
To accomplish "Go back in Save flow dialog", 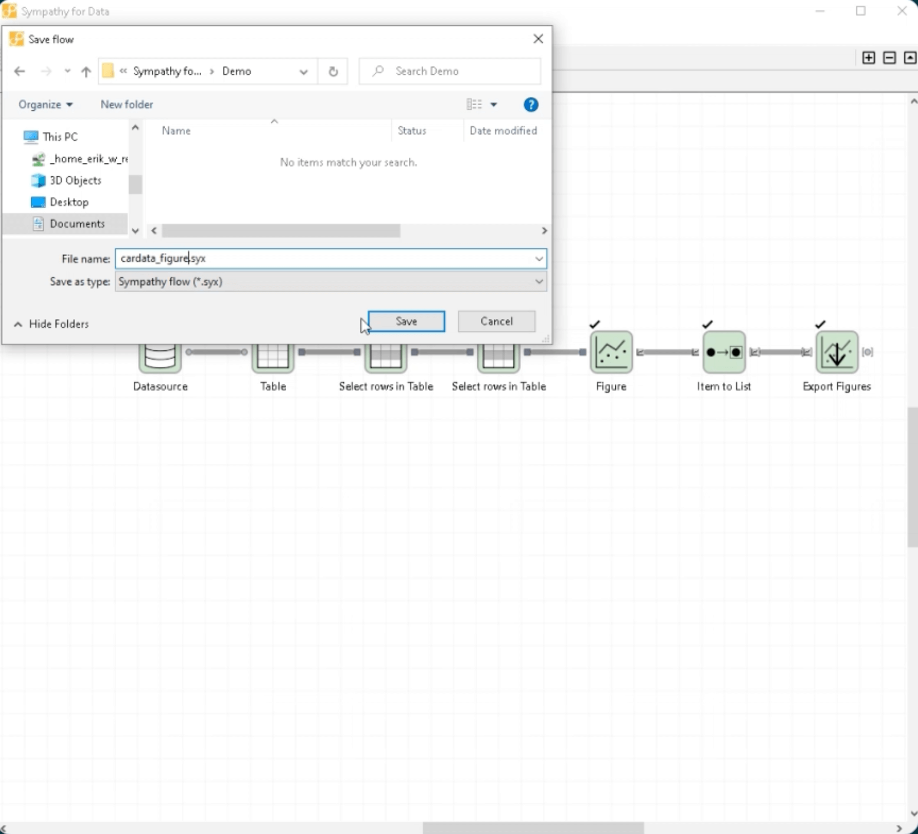I will [19, 71].
